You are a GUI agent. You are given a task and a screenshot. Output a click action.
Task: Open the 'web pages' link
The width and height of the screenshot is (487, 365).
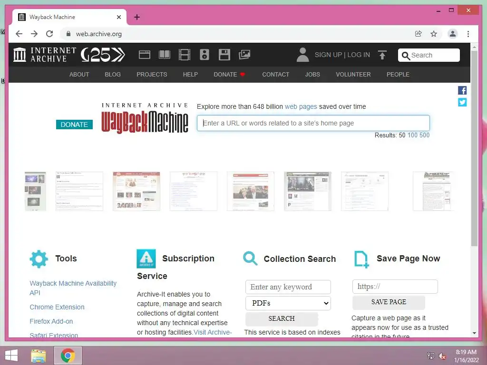pyautogui.click(x=301, y=106)
